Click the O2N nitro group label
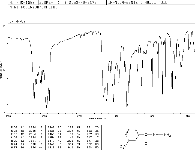The image size is (195, 150). click(123, 147)
